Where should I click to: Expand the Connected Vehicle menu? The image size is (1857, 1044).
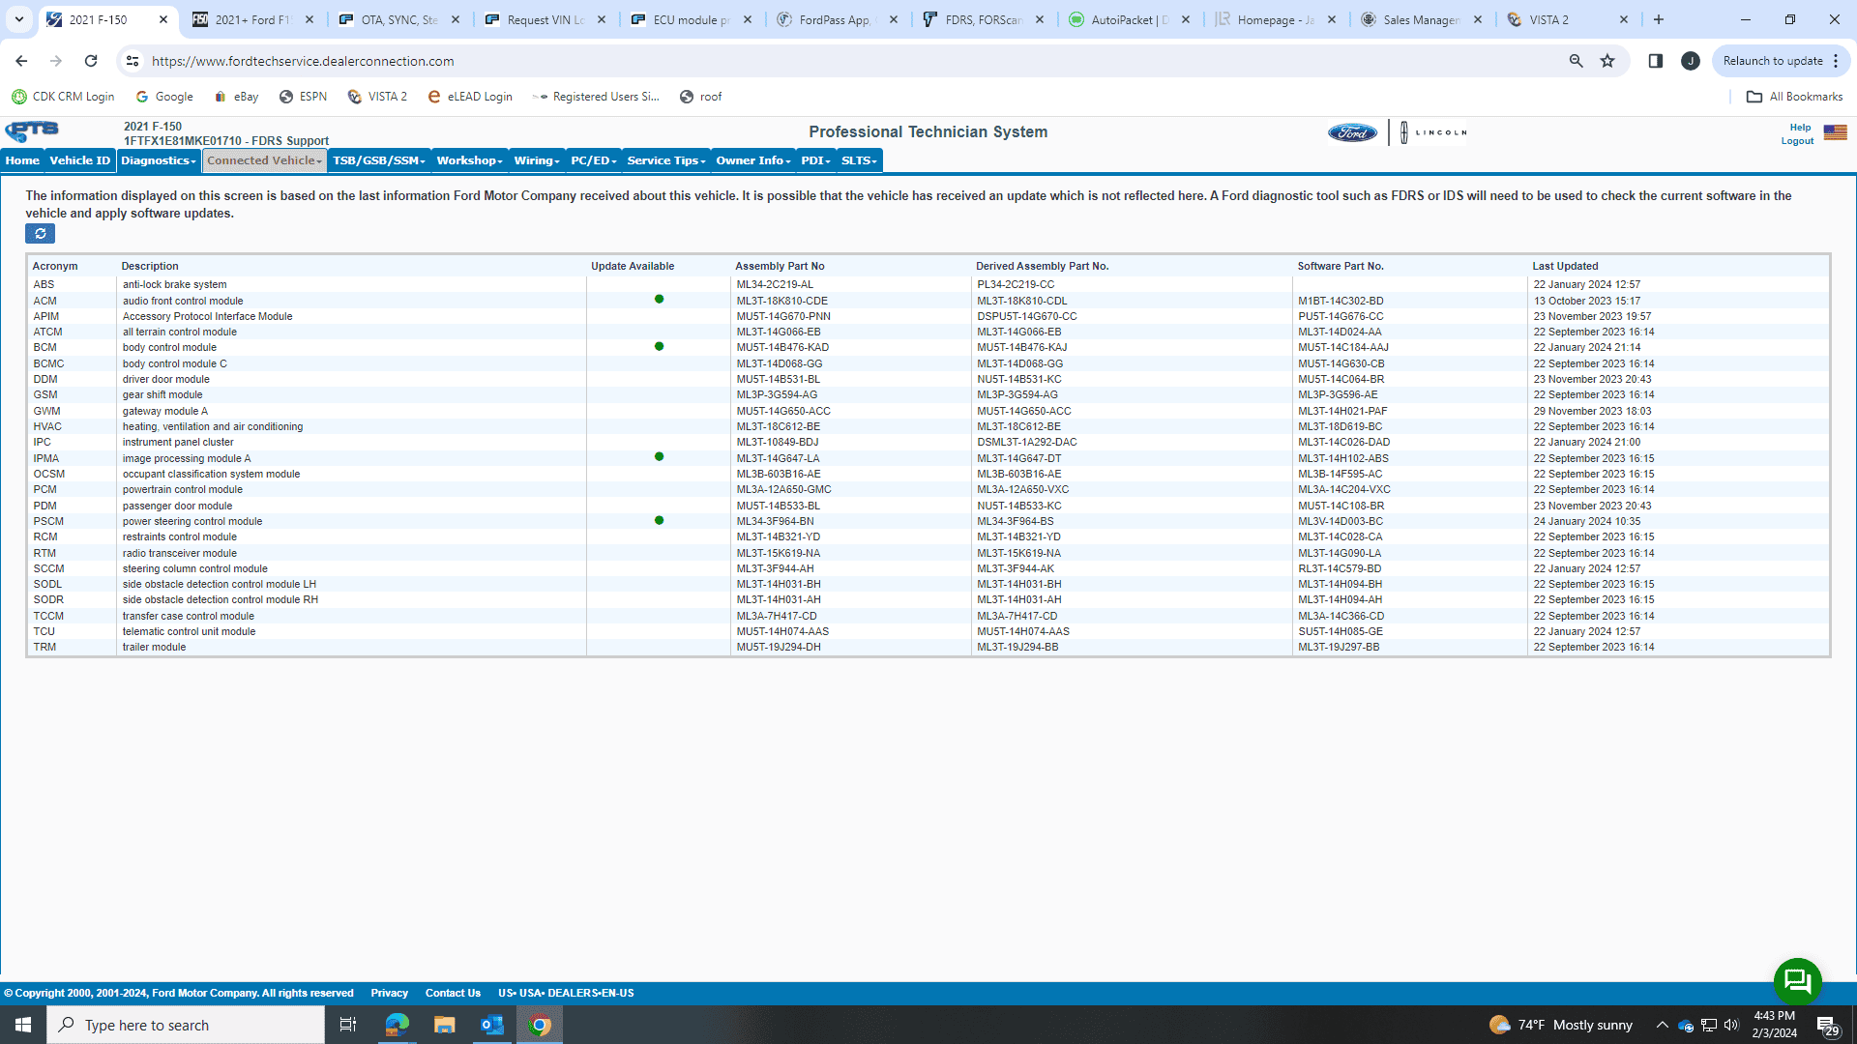pos(262,160)
